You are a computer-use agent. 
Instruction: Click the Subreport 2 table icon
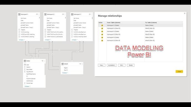pos(45,14)
